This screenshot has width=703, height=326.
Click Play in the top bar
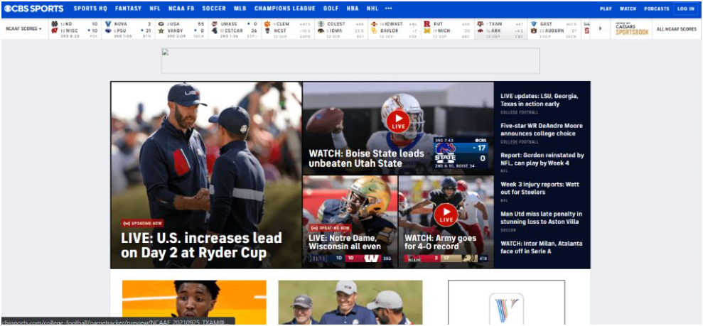click(x=606, y=9)
